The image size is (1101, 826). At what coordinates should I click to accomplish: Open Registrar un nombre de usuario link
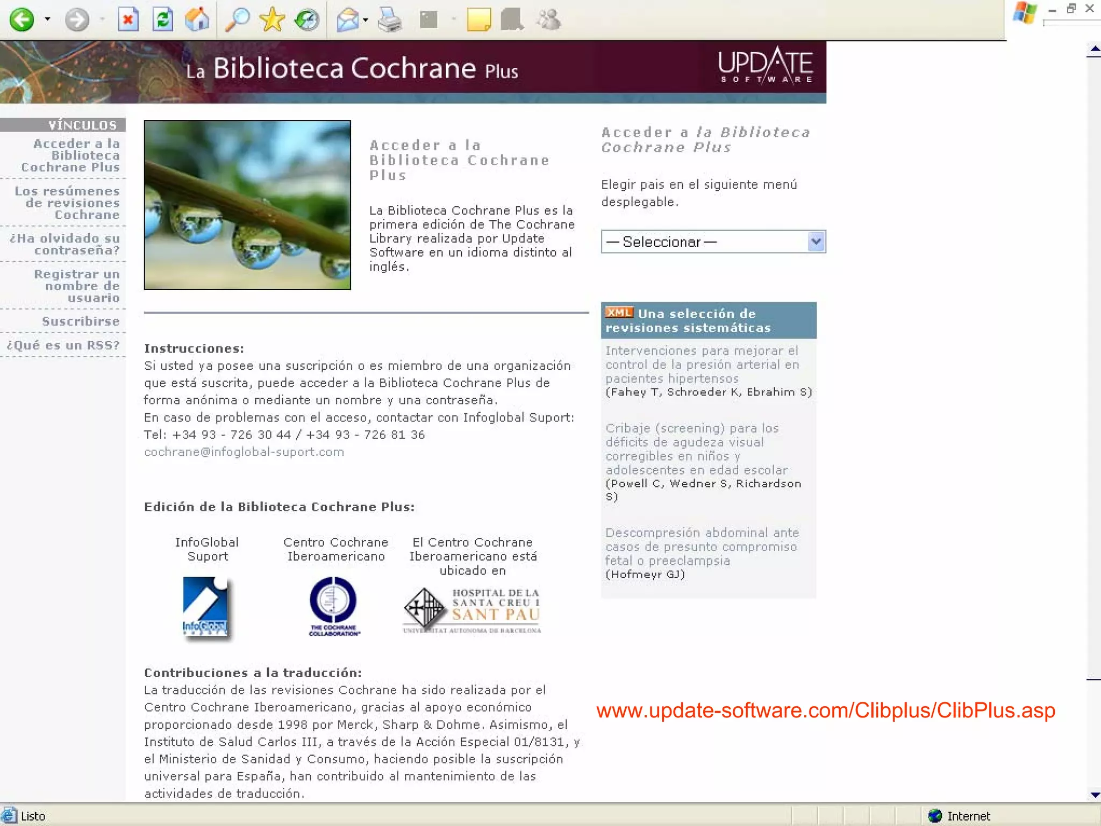pos(77,286)
